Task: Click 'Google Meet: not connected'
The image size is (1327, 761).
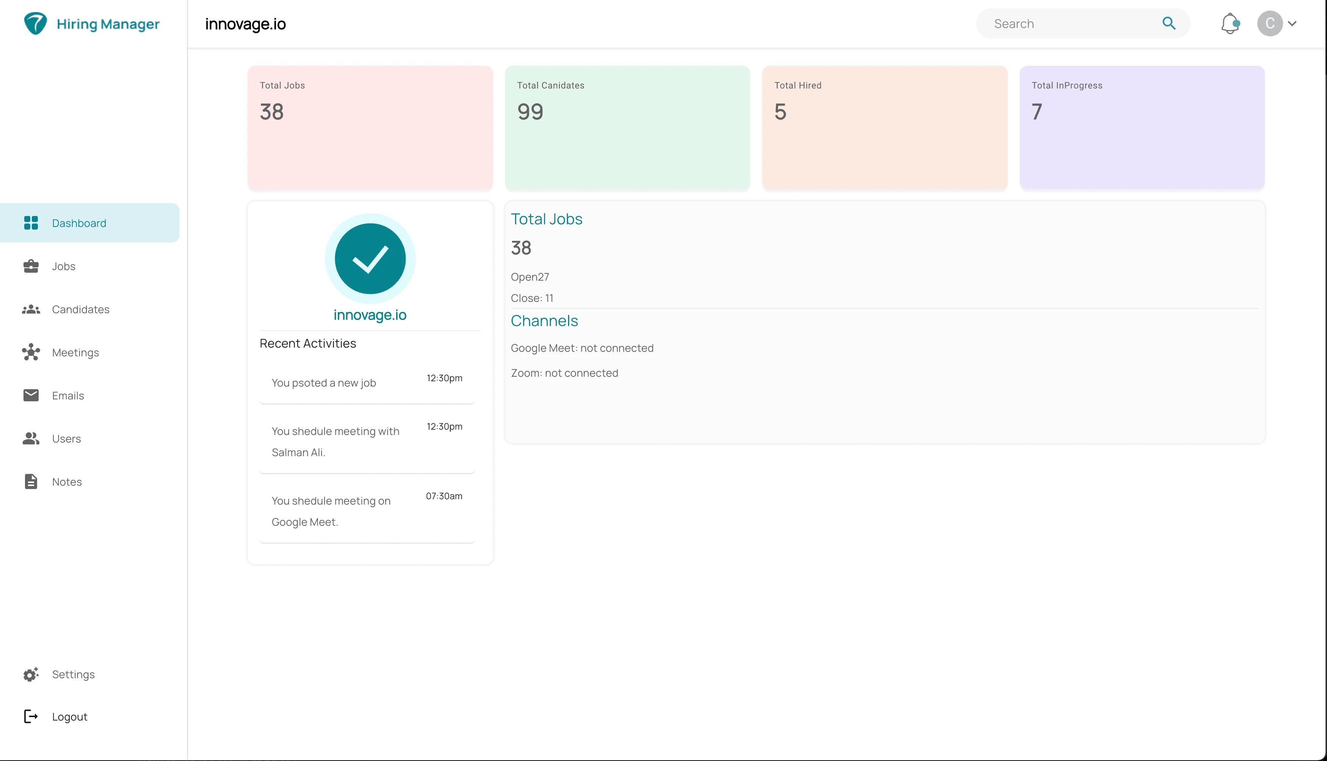Action: 582,348
